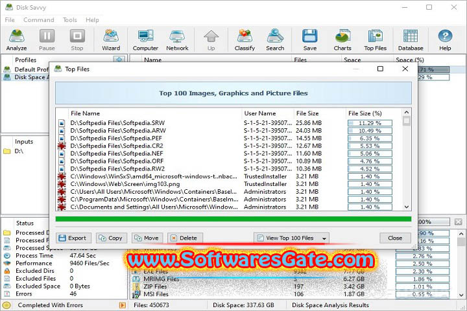Click the Completed With Errors status icon

pyautogui.click(x=6, y=305)
